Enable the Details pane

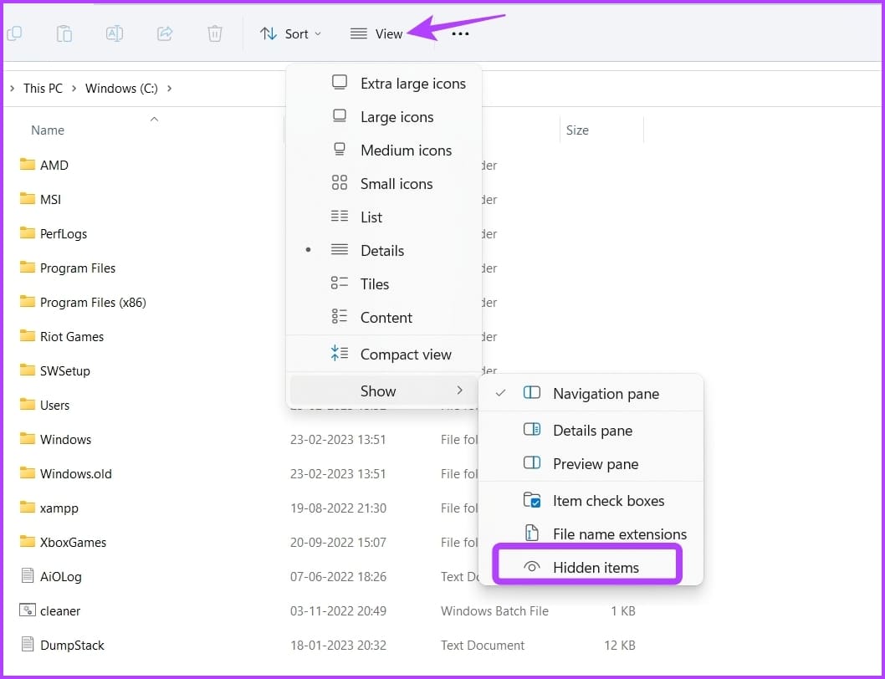591,430
